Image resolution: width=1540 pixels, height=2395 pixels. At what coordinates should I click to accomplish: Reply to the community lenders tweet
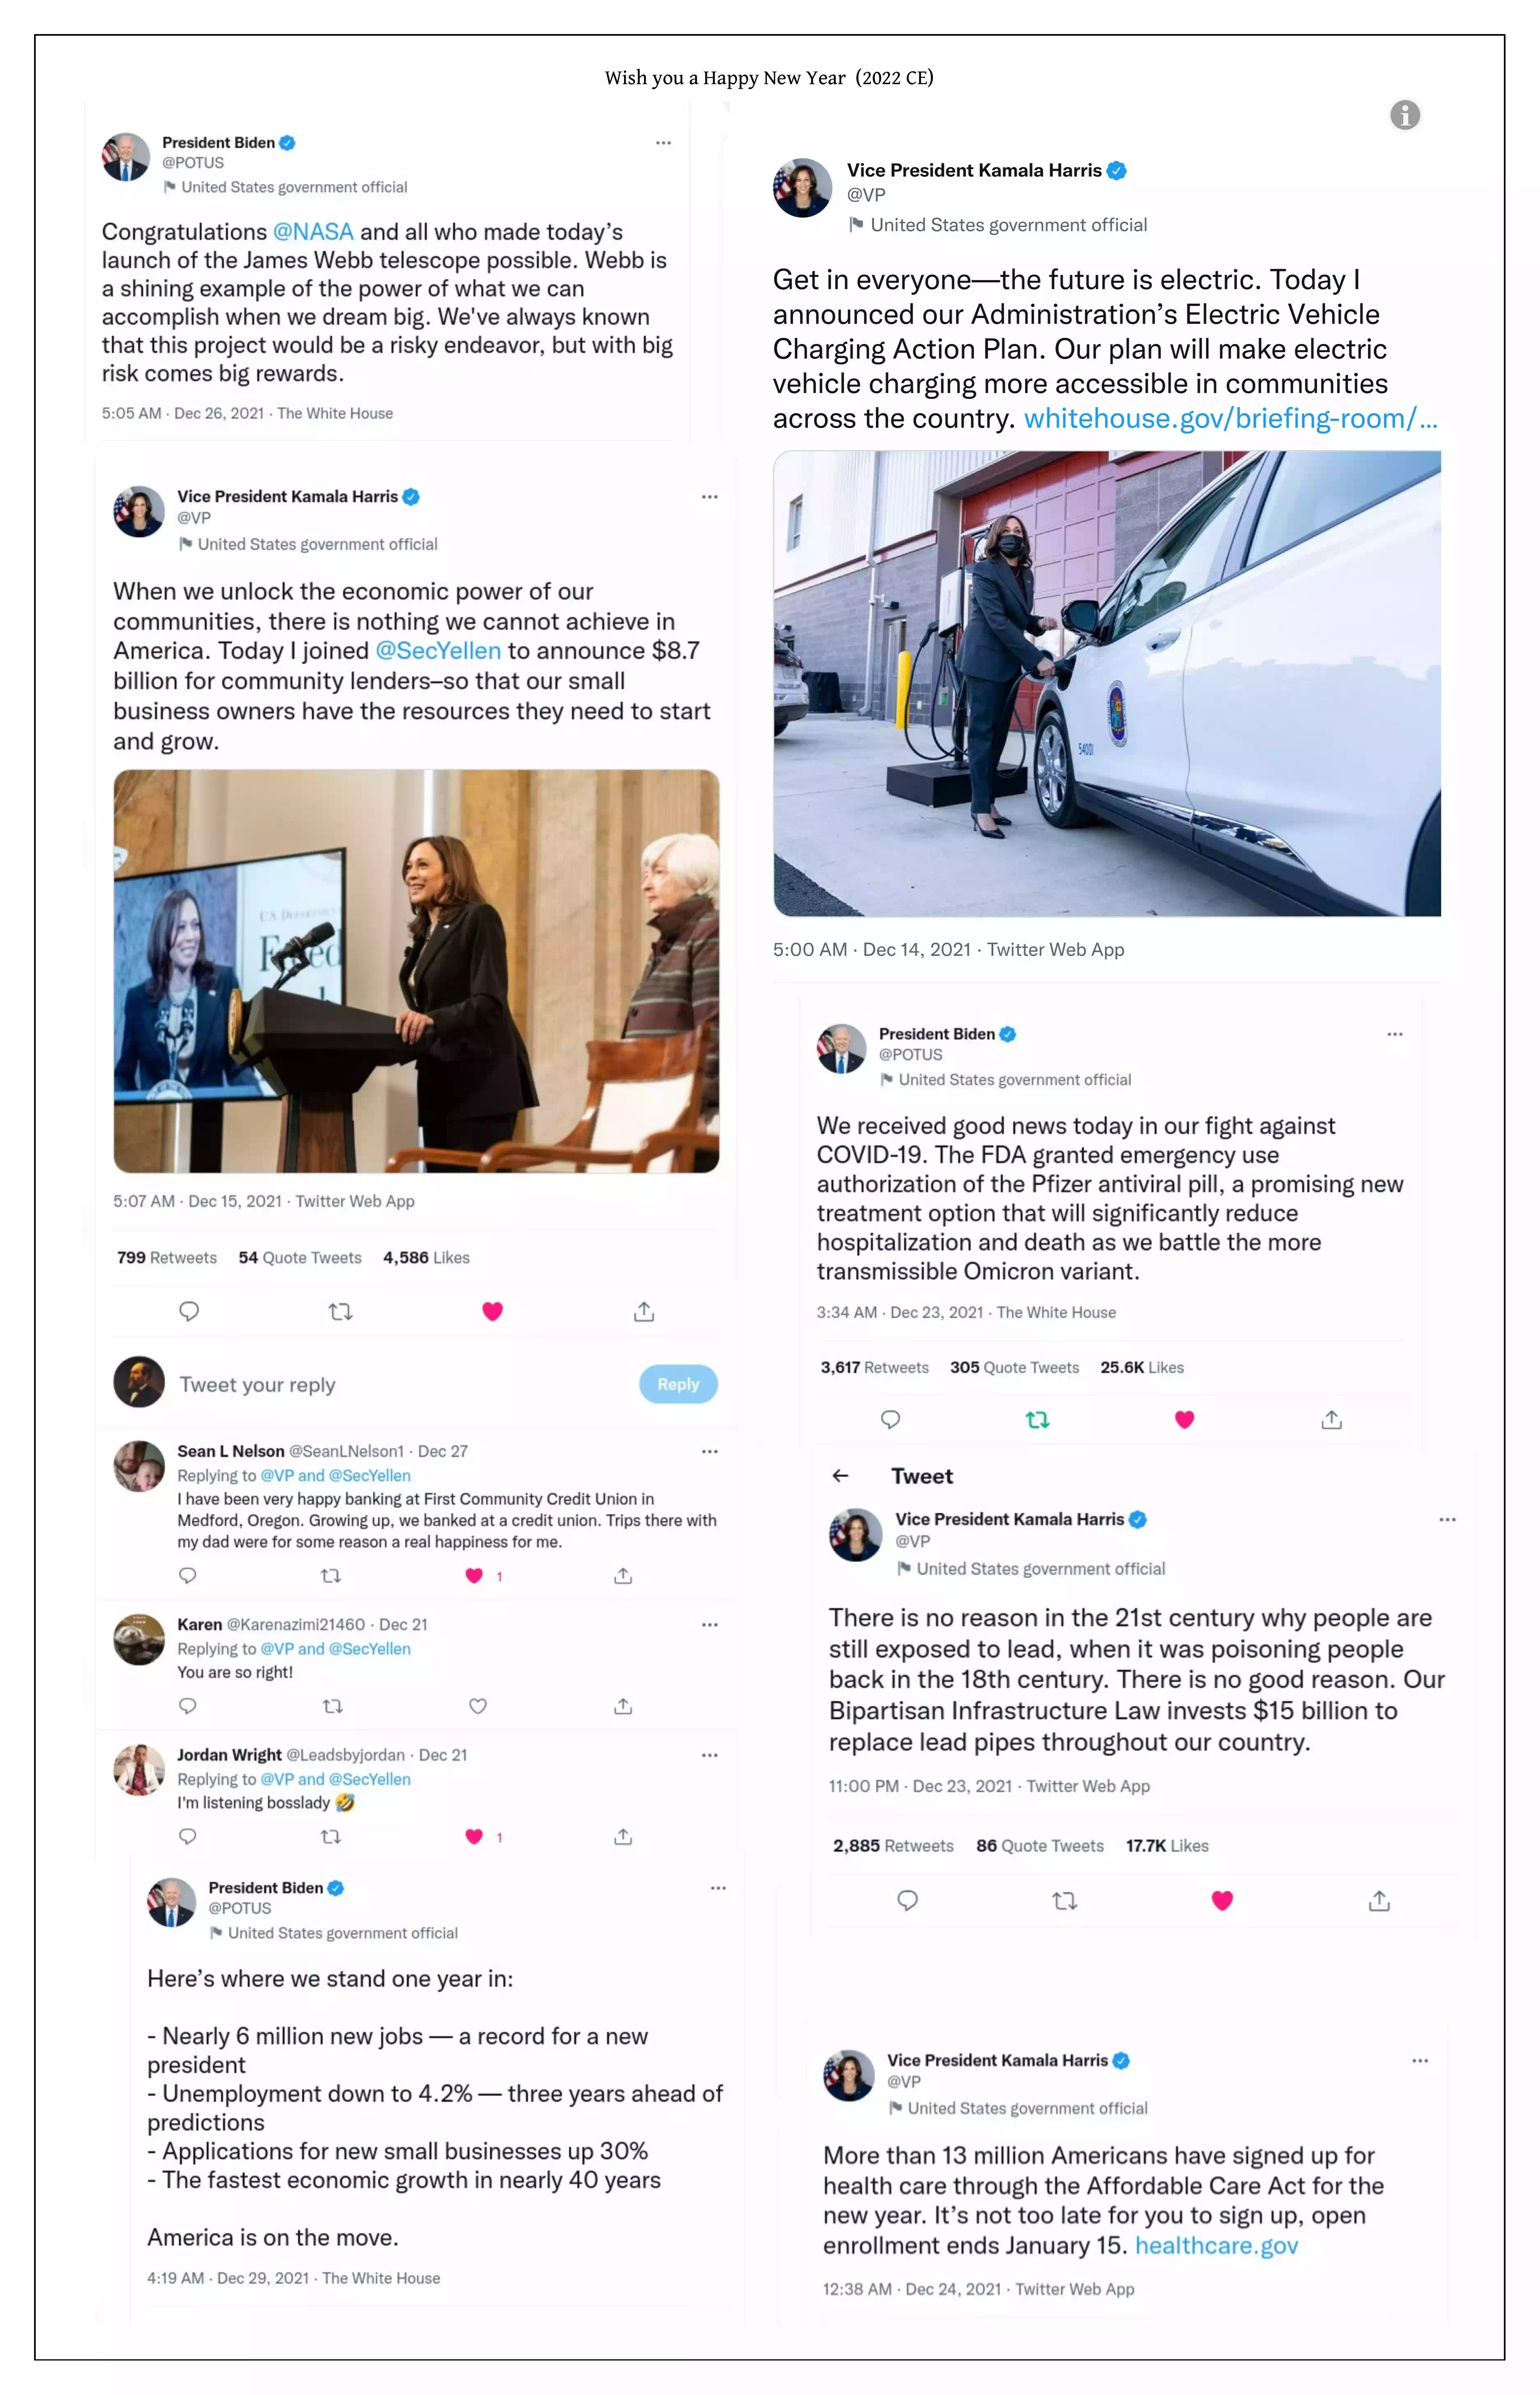[x=189, y=1311]
